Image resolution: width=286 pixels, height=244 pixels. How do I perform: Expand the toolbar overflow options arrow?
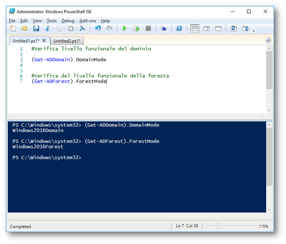[x=254, y=30]
